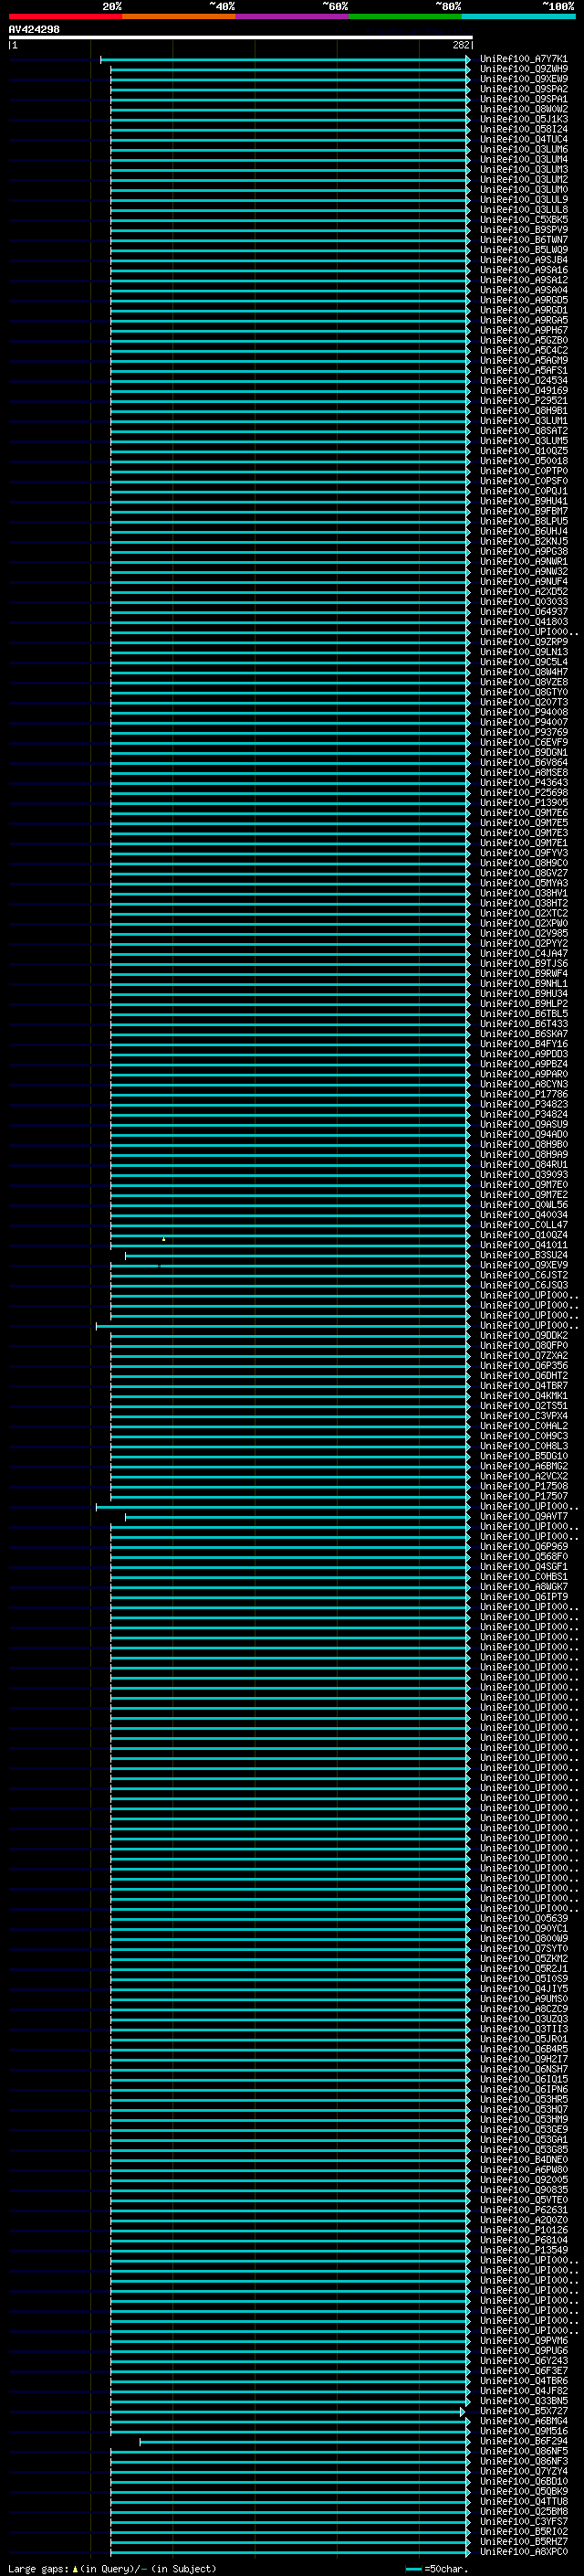The image size is (584, 2576).
Task: Open hit UniRef100_Q8W0W2
Action: tap(523, 109)
